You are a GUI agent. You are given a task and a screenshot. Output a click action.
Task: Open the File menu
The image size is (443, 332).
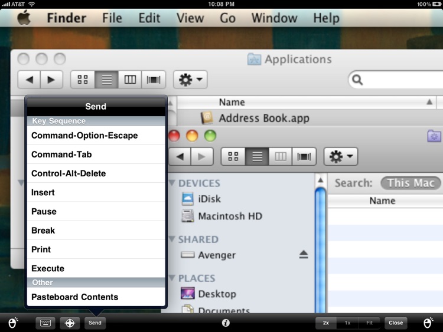tap(112, 18)
